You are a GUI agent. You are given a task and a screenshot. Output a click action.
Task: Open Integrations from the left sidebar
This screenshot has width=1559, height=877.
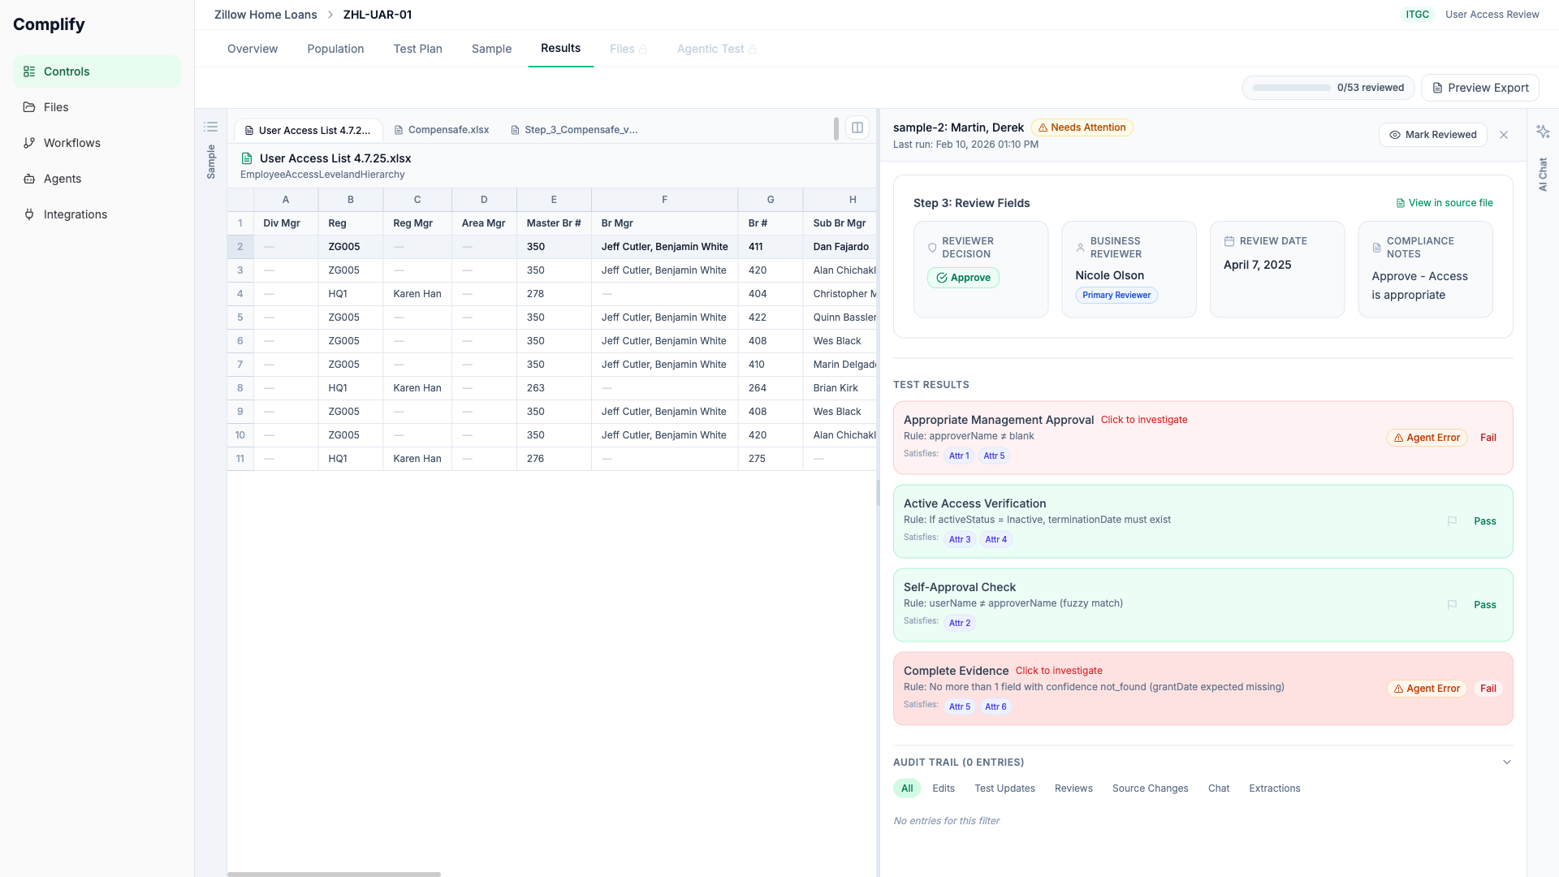pyautogui.click(x=75, y=214)
